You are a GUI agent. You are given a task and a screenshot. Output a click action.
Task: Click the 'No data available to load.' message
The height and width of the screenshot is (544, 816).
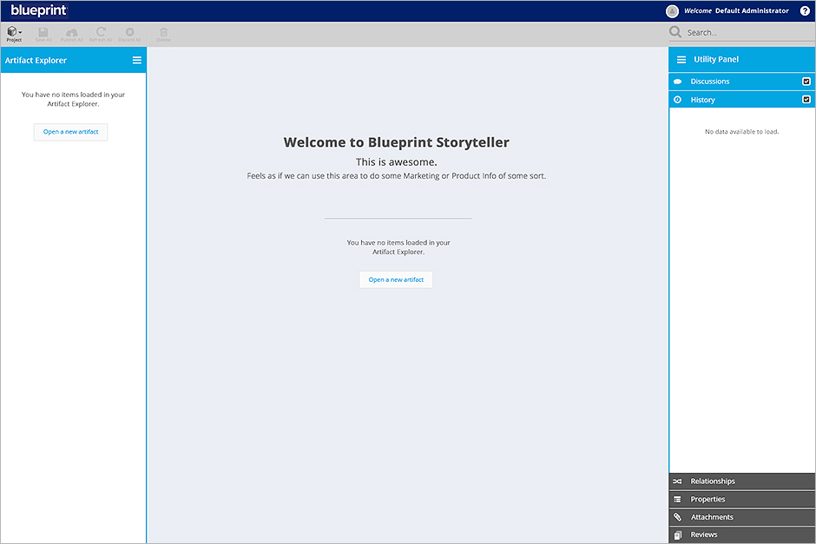(741, 132)
